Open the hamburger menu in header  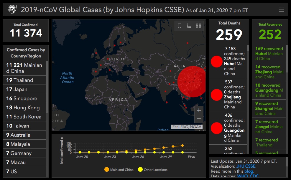coord(281,9)
